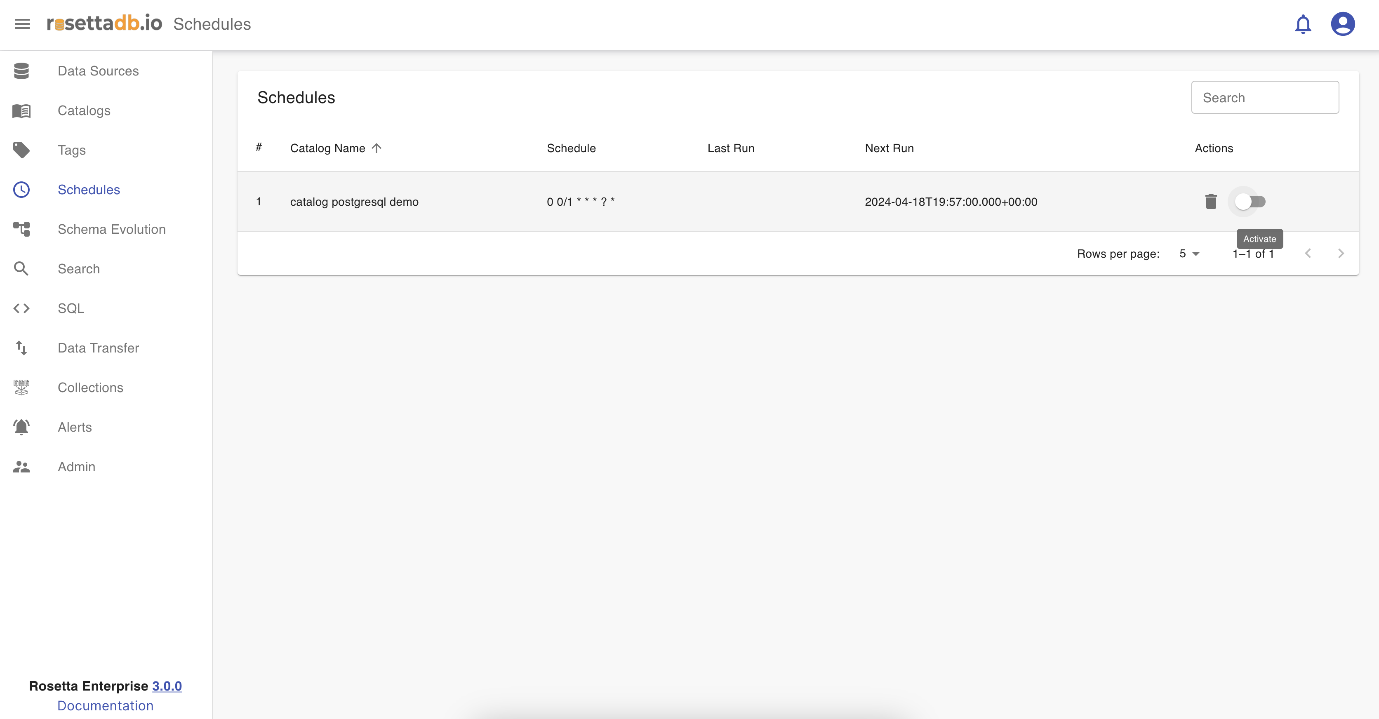Sort by Catalog Name column arrow
1379x719 pixels.
pyautogui.click(x=377, y=148)
